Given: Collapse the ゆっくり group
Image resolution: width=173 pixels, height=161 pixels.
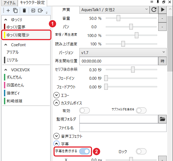Looking at the screenshot, I should click(6, 20).
